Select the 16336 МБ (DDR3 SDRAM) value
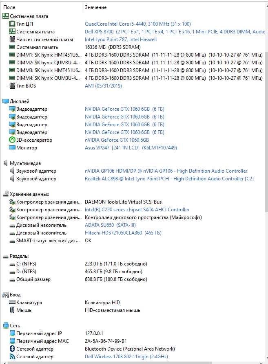The height and width of the screenshot is (364, 268). point(113,47)
